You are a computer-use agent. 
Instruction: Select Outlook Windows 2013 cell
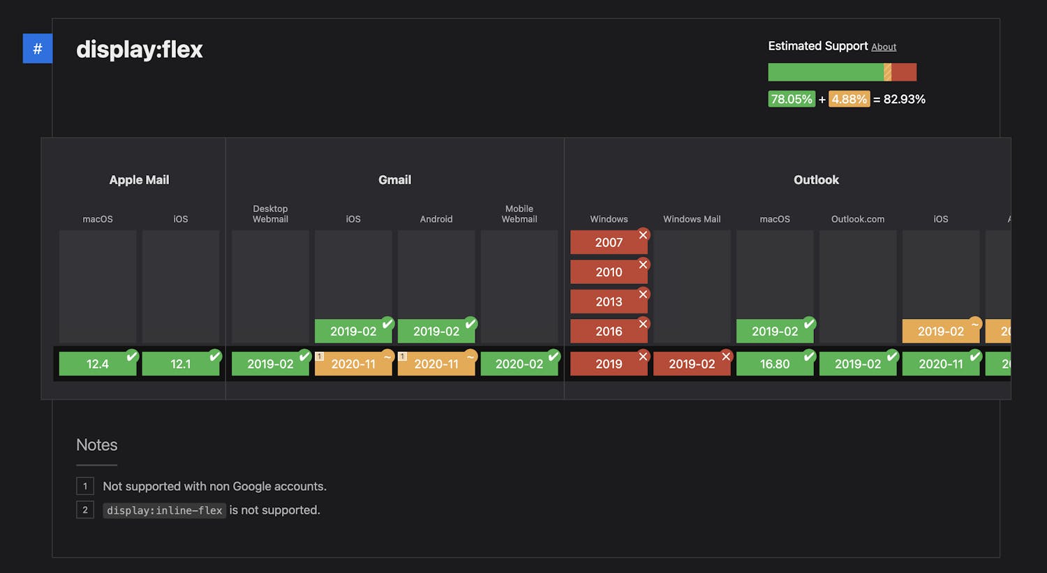point(609,302)
